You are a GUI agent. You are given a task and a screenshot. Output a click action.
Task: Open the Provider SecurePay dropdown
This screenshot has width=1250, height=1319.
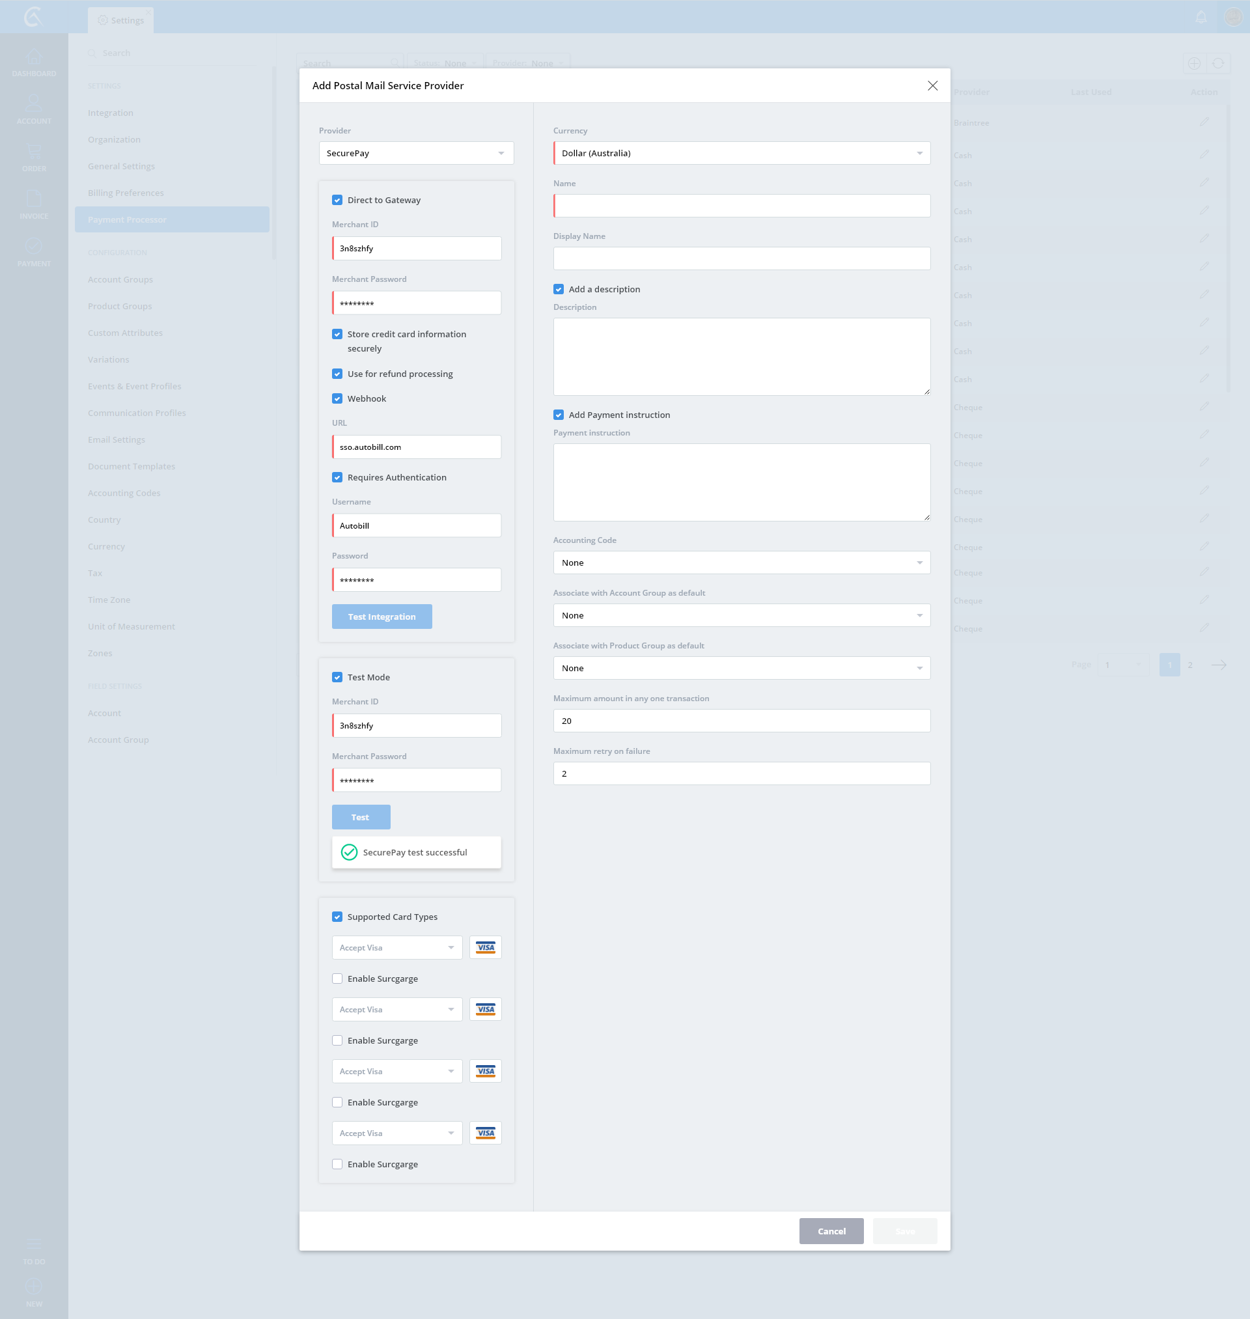tap(416, 153)
